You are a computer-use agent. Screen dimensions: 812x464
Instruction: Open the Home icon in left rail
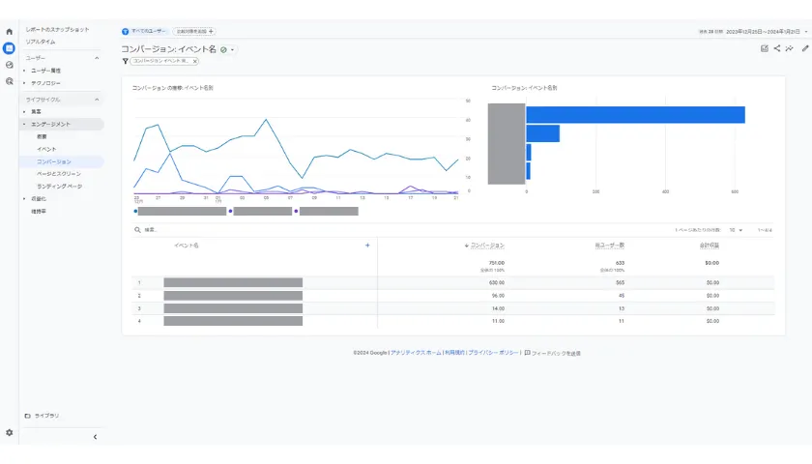tap(10, 32)
